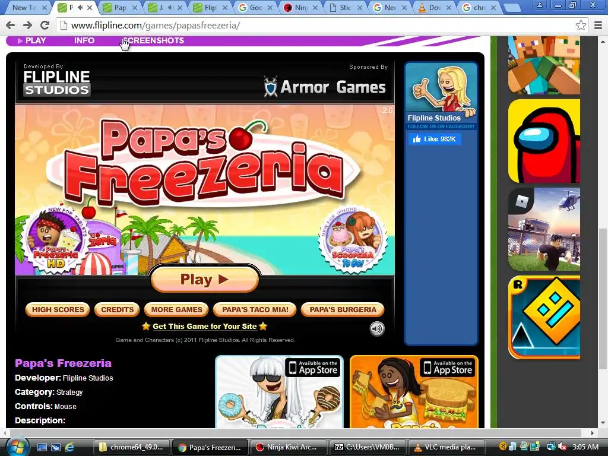608x456 pixels.
Task: Click 'Get This Game for Your Site' link
Action: (x=205, y=327)
